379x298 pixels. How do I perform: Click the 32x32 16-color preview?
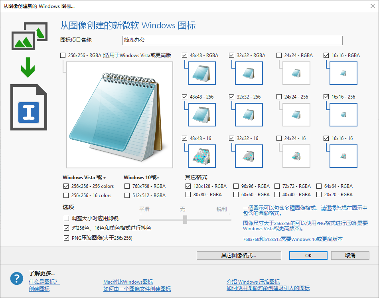(x=249, y=156)
